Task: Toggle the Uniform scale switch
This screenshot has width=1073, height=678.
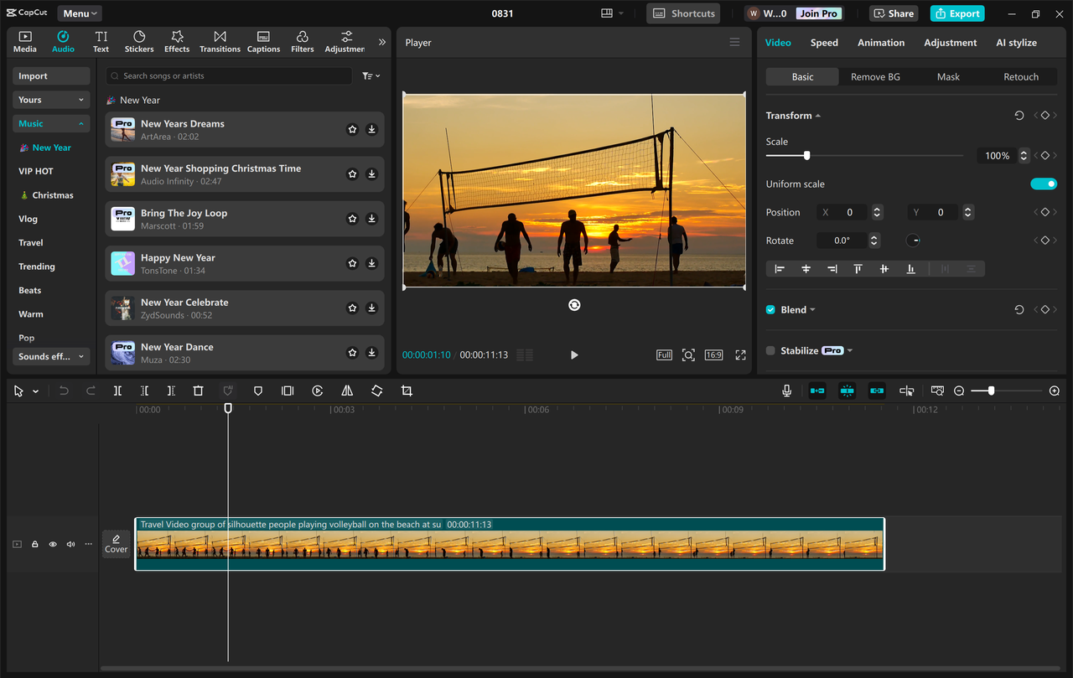Action: 1044,184
